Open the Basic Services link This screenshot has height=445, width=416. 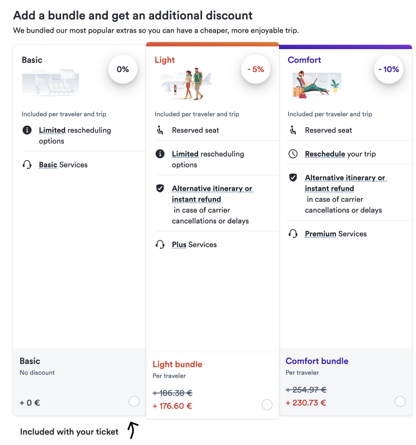[48, 165]
